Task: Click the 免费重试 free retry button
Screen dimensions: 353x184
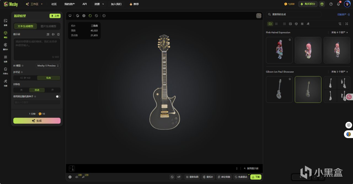Action: (x=241, y=177)
